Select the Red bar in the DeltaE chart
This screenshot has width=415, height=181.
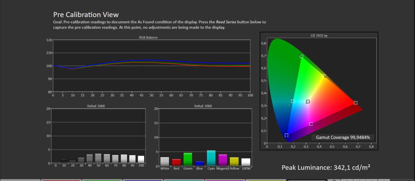pyautogui.click(x=176, y=163)
